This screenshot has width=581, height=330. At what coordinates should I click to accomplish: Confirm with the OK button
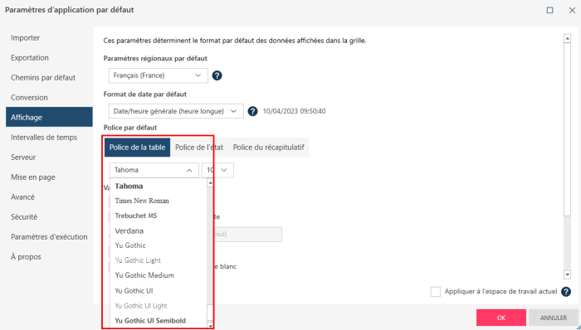[x=501, y=318]
